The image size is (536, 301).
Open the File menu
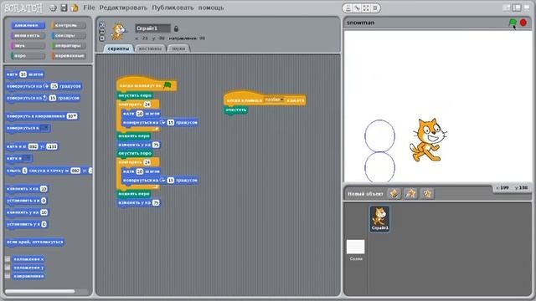[89, 8]
